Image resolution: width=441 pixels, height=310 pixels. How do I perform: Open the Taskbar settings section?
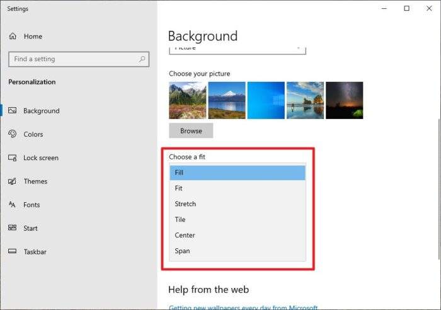[x=35, y=252]
